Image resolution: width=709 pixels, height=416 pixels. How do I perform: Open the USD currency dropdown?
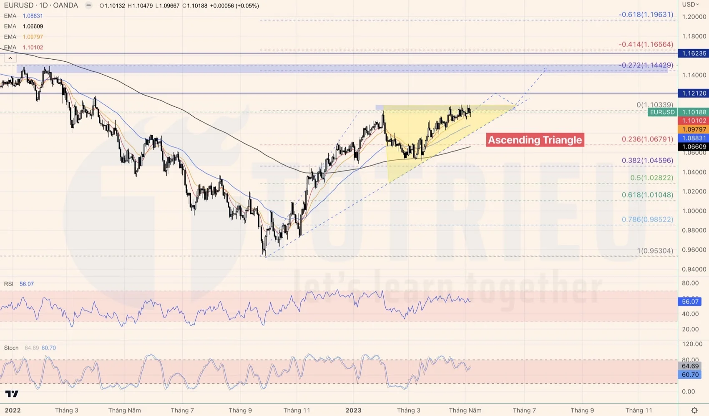690,3
